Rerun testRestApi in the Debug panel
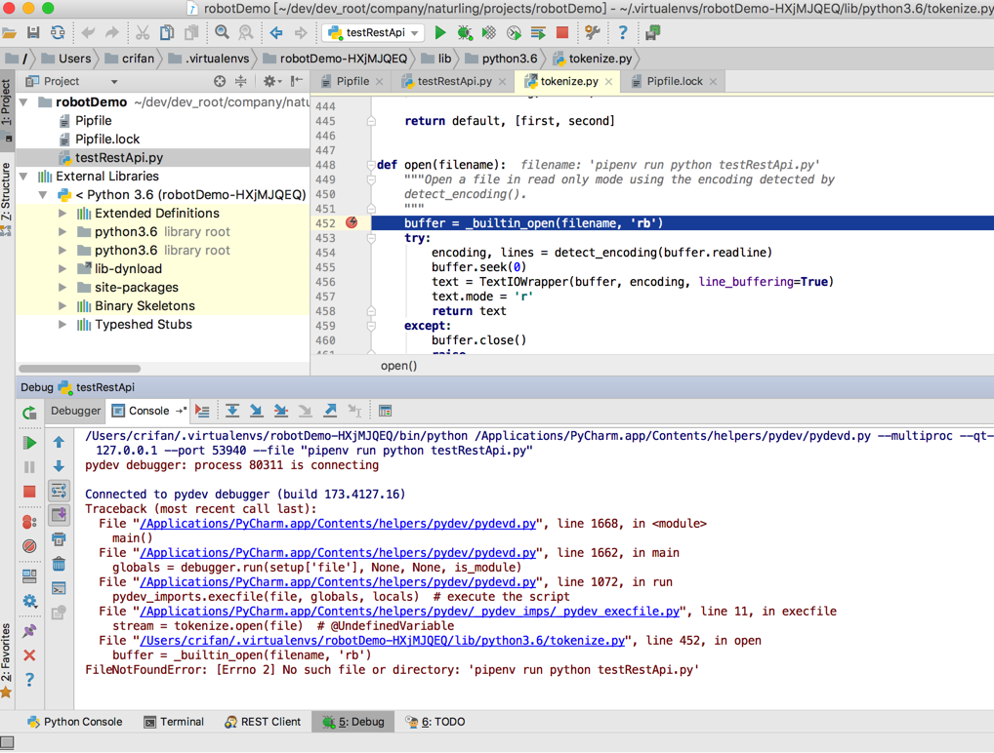Screen dimensions: 994x753 [29, 412]
